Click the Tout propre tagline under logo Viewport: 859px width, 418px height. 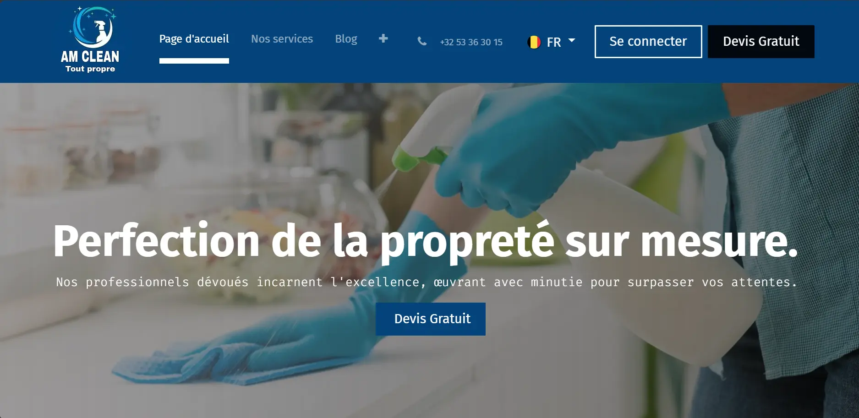pyautogui.click(x=90, y=69)
